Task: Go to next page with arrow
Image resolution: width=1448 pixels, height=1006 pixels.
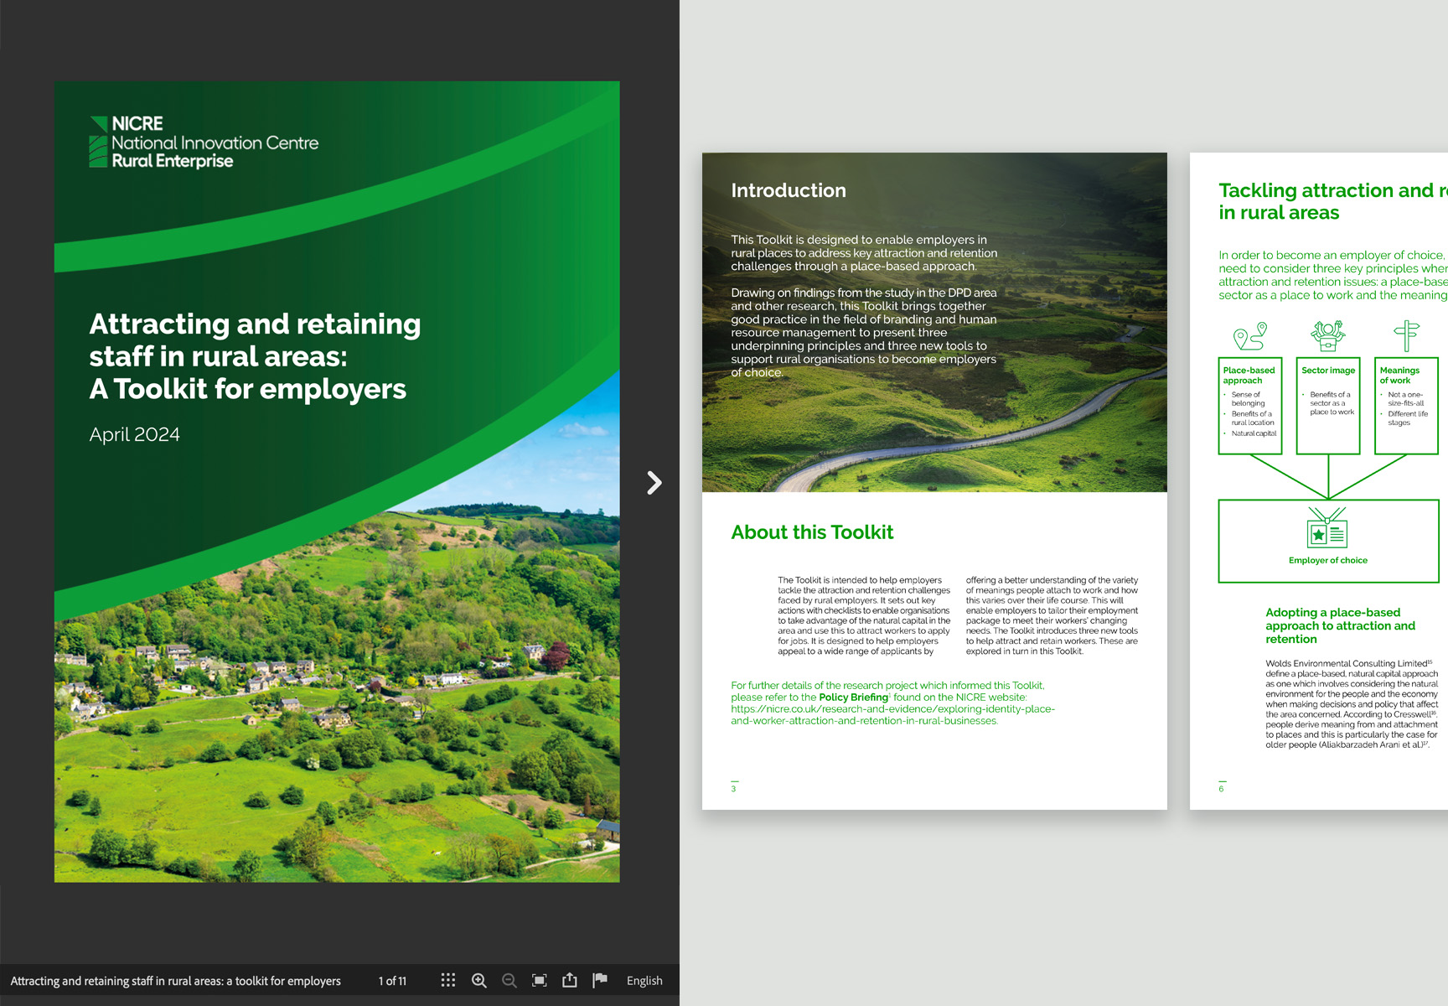Action: point(654,483)
